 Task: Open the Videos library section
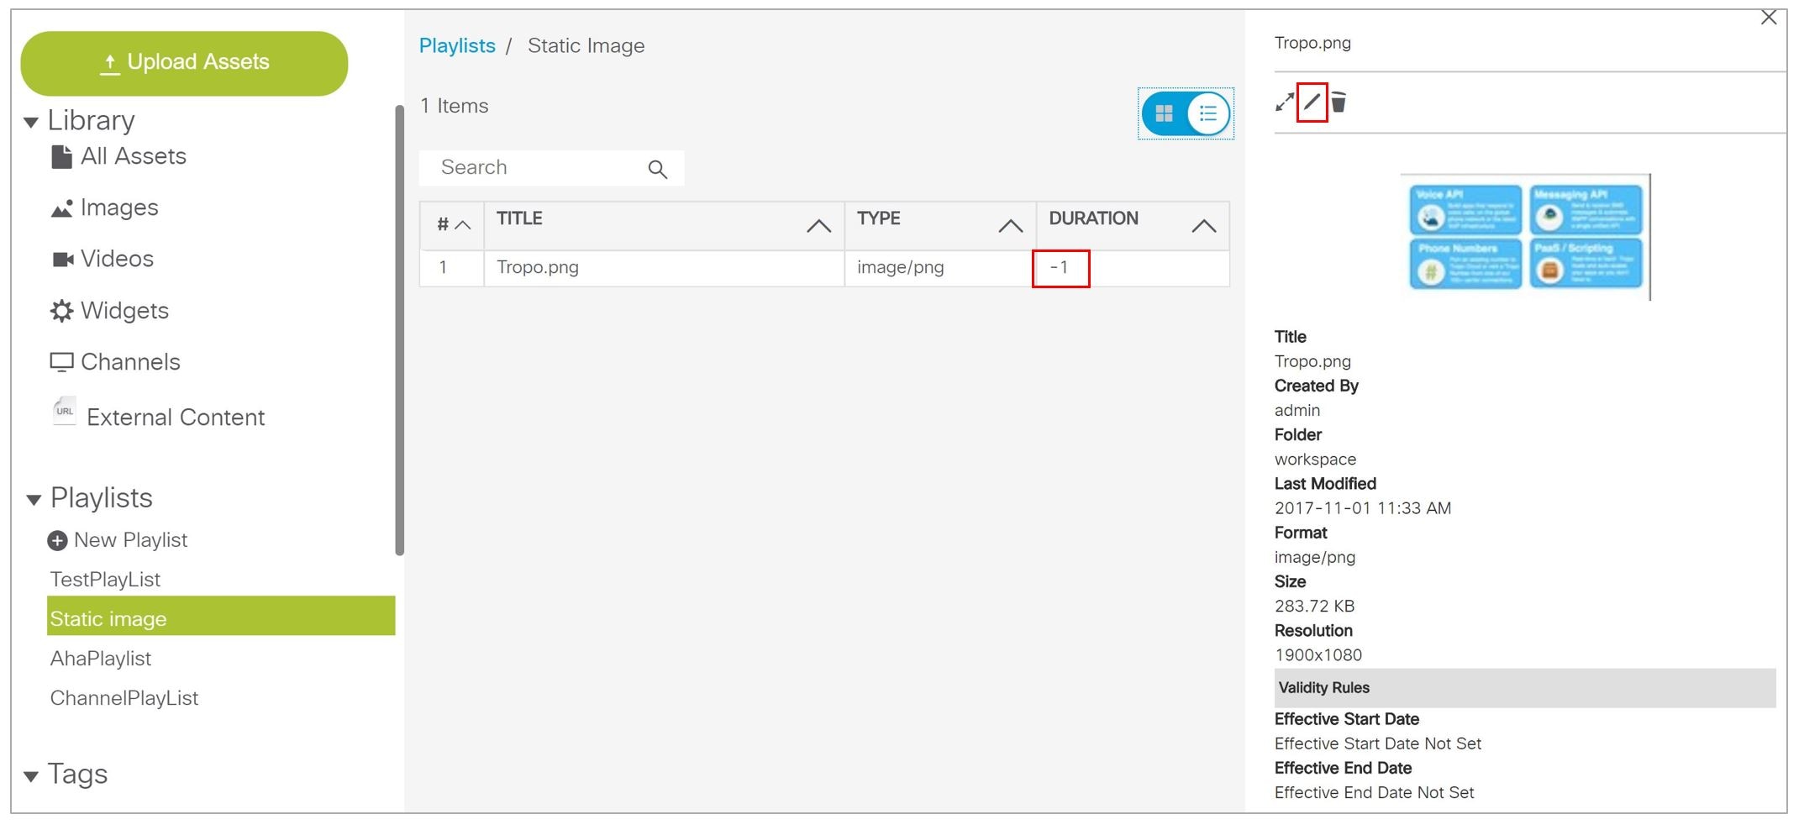coord(60,259)
